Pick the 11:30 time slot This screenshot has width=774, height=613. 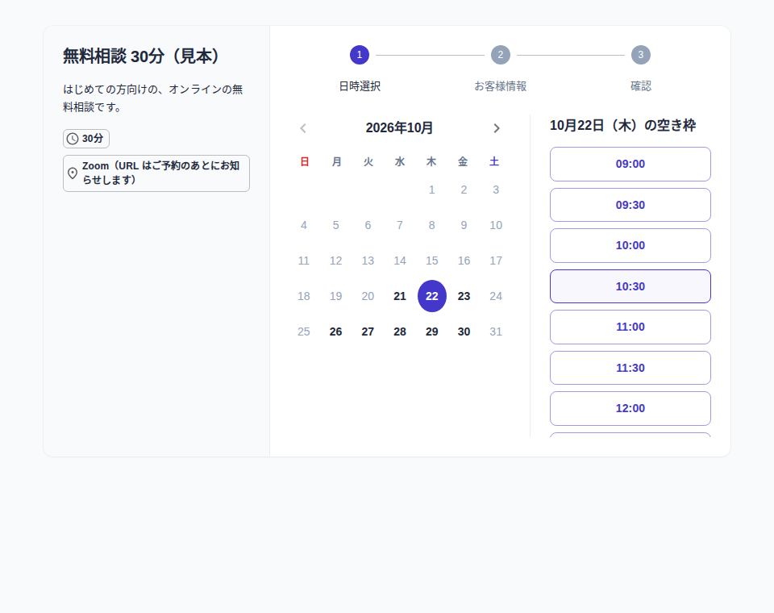coord(630,368)
